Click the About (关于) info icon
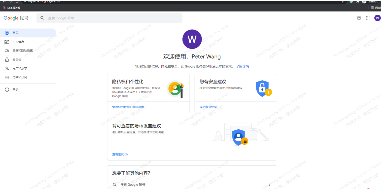 pos(7,90)
